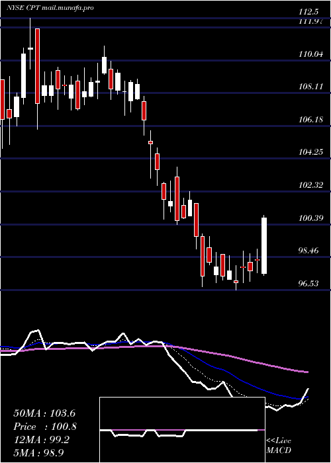
Task: Click the 100.39 price axis label
Action: pyautogui.click(x=311, y=218)
